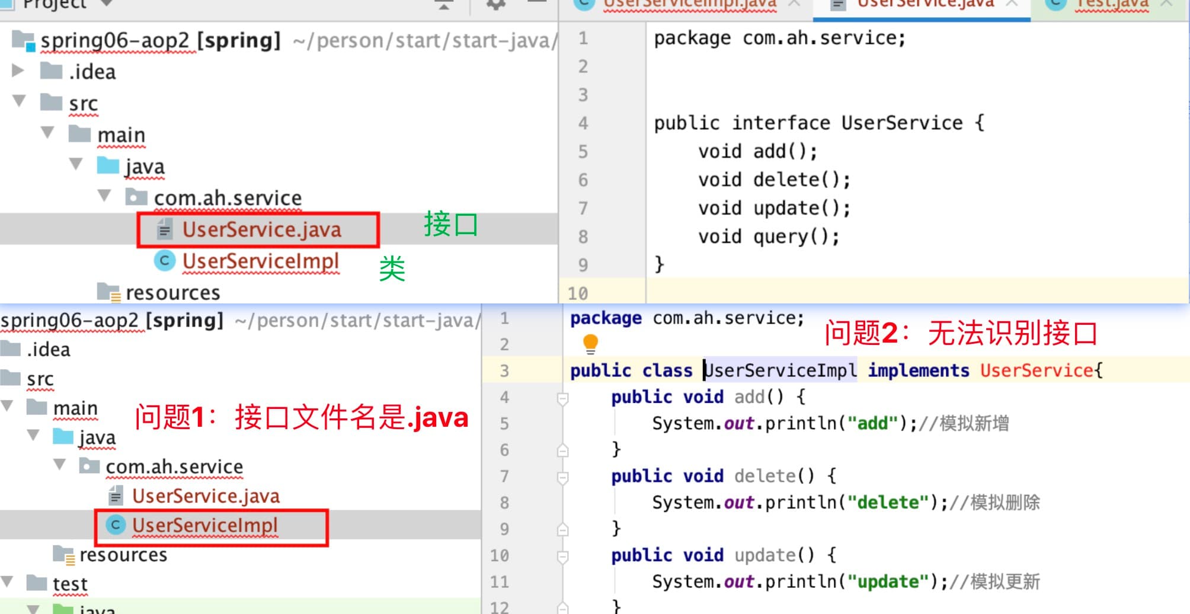Click 'void query();' in the interface editor

coord(769,237)
